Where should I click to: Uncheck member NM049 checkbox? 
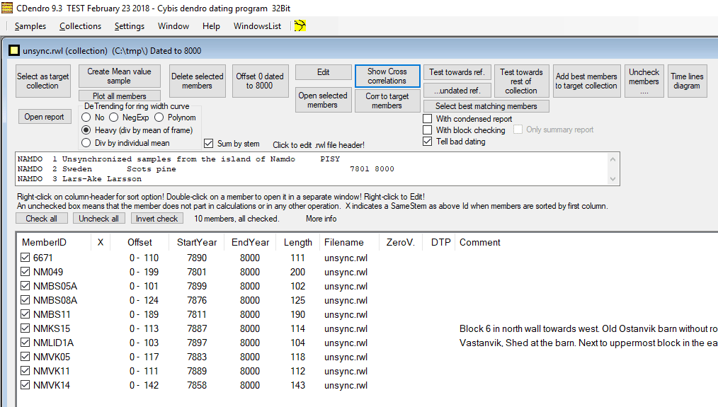pyautogui.click(x=25, y=272)
